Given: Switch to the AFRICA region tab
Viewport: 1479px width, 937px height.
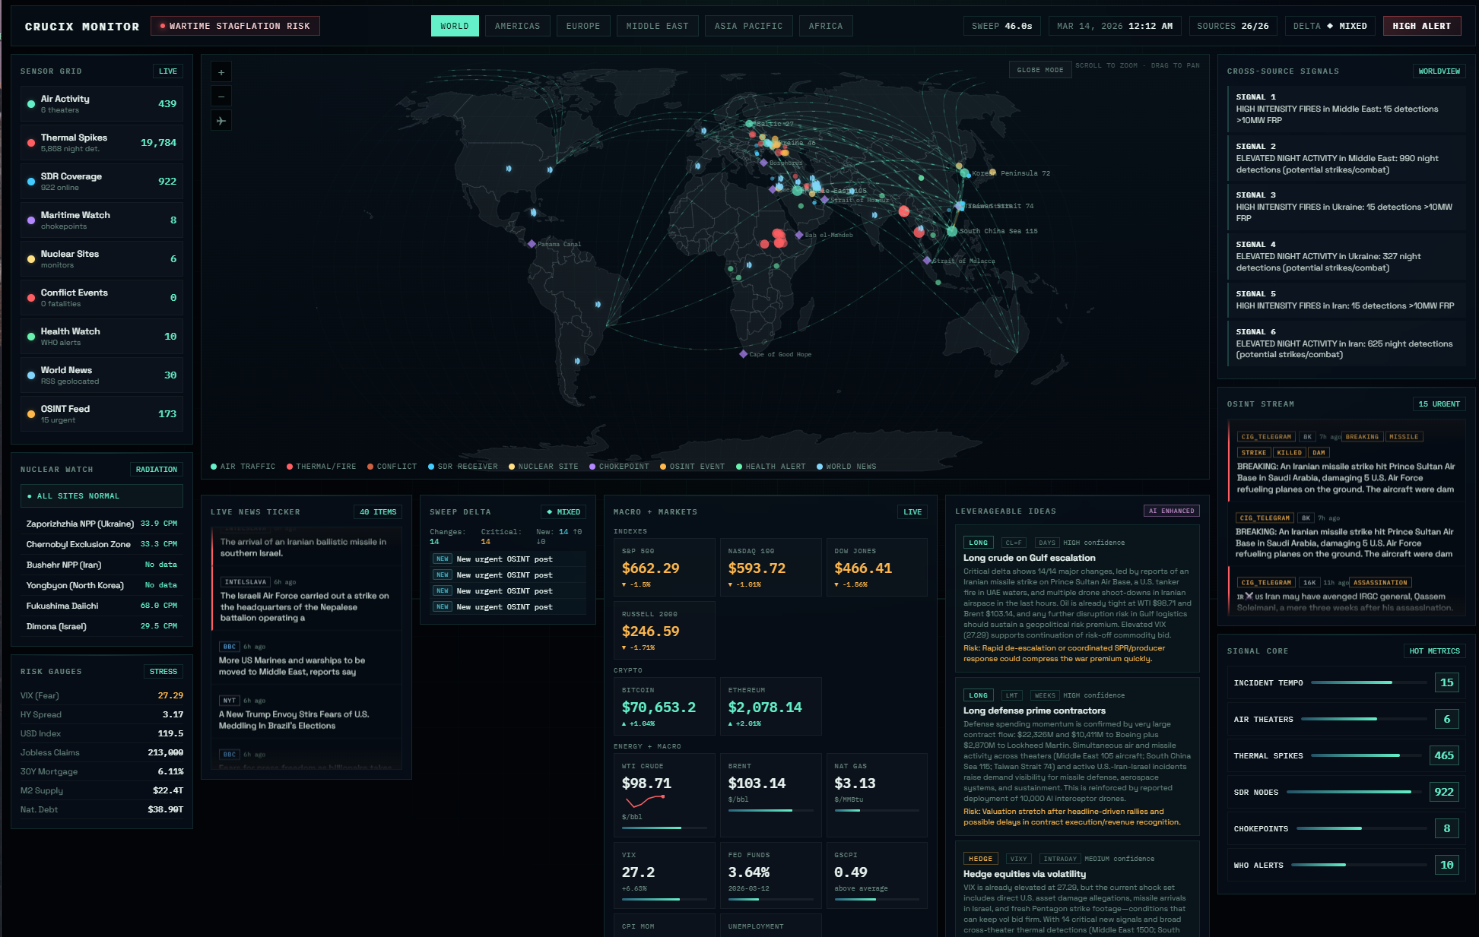Looking at the screenshot, I should (x=825, y=25).
